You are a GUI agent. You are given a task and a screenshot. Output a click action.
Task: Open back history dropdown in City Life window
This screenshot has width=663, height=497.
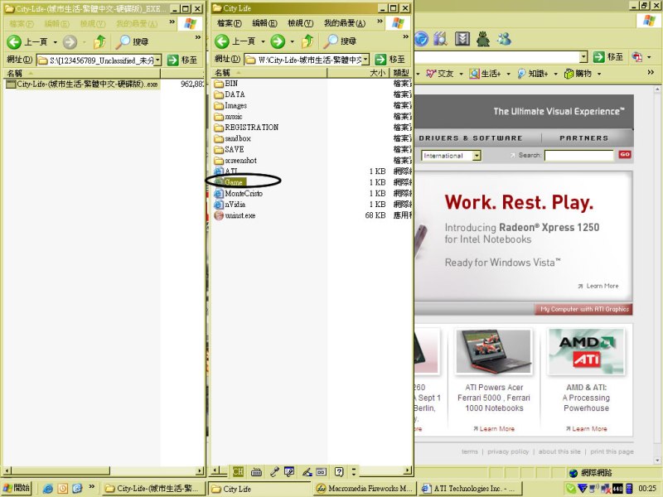click(x=263, y=41)
